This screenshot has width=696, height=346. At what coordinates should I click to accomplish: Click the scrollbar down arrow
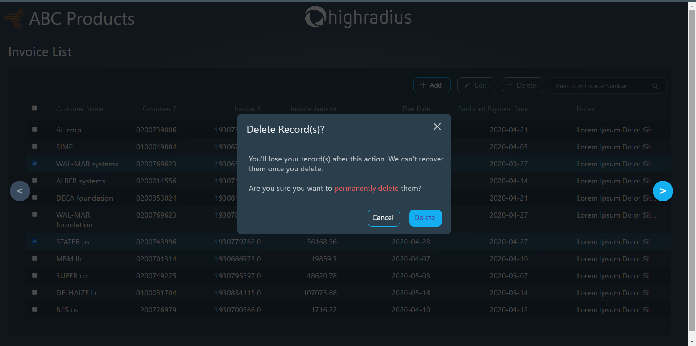tap(692, 342)
